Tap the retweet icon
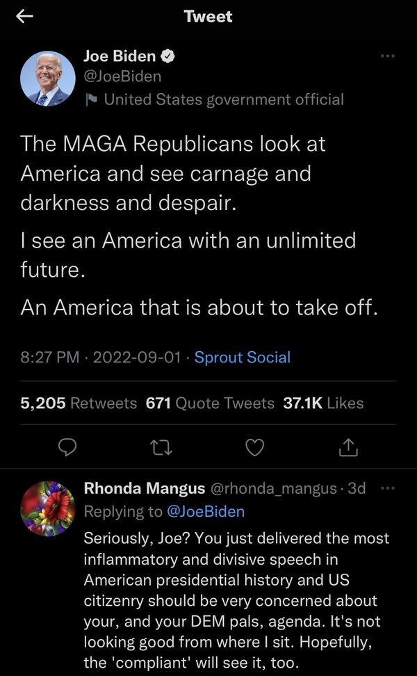 (x=161, y=449)
